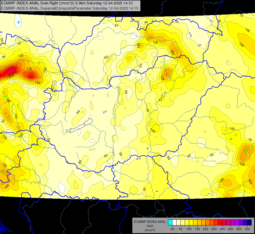Click the 250 legend tick label

click(214, 229)
